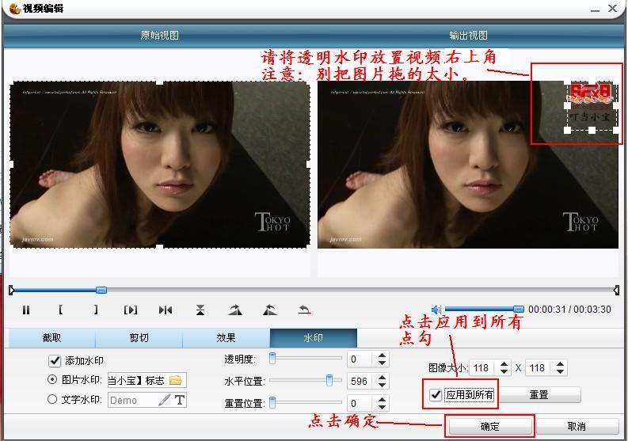This screenshot has width=628, height=441.
Task: Increase the image height with the up arrow
Action: pyautogui.click(x=560, y=364)
